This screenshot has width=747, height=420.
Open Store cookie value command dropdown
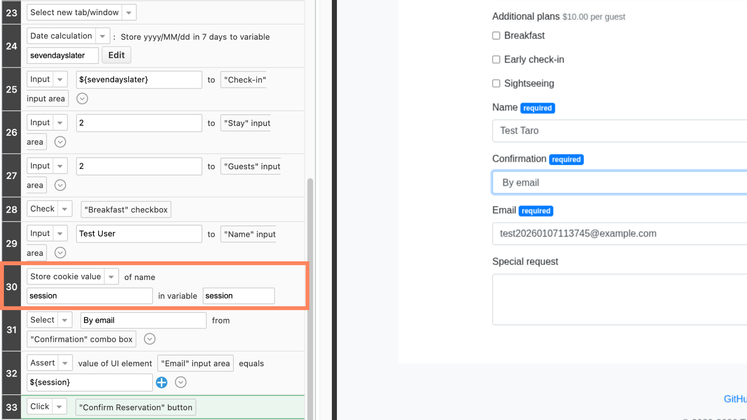tap(111, 277)
